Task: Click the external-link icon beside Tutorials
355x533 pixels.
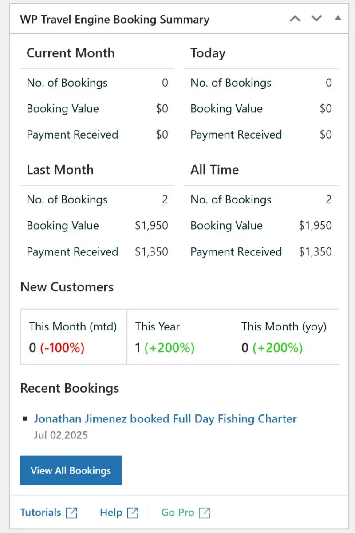Action: [71, 513]
